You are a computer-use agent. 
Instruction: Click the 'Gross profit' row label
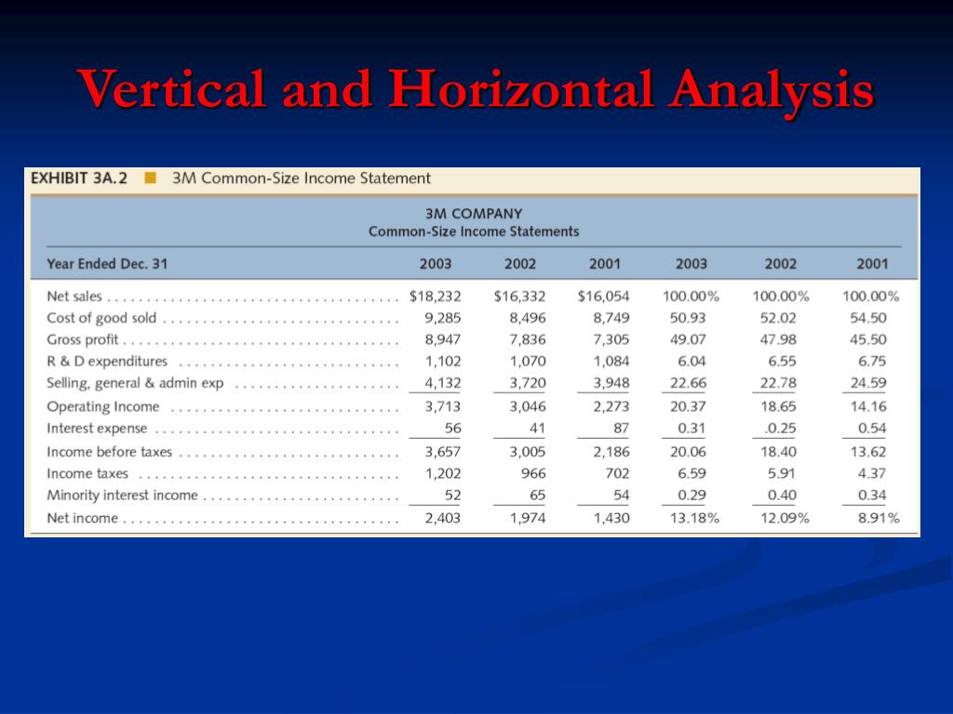click(x=83, y=339)
